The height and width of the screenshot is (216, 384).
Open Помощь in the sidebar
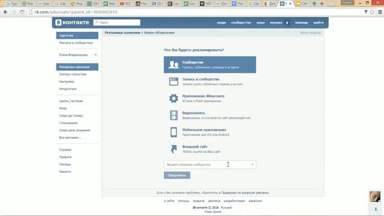click(65, 164)
